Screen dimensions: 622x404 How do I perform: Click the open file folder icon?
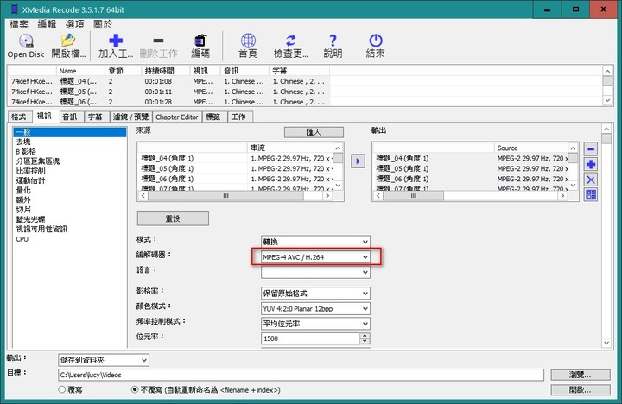click(x=68, y=41)
